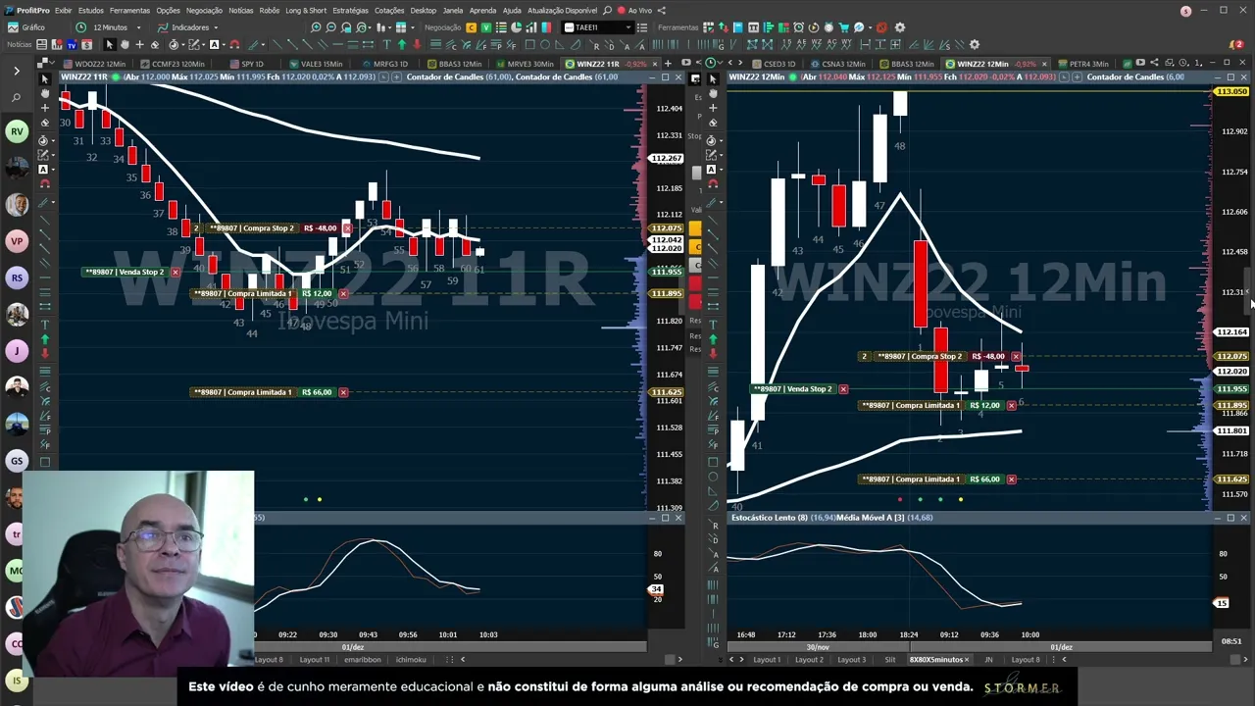Click the orange color block between charts
Viewport: 1255px width, 706px height.
point(695,229)
